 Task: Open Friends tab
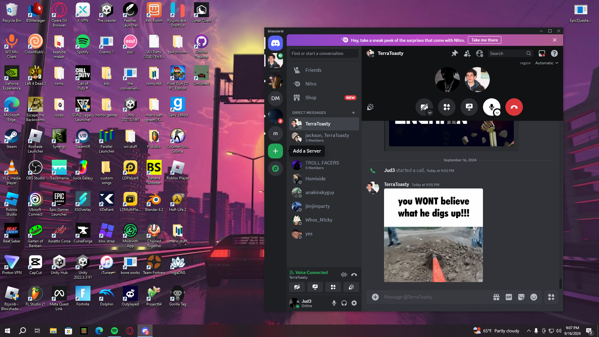point(324,70)
